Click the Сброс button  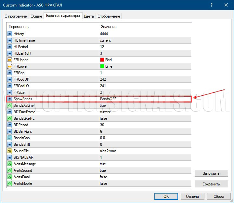[218, 196]
